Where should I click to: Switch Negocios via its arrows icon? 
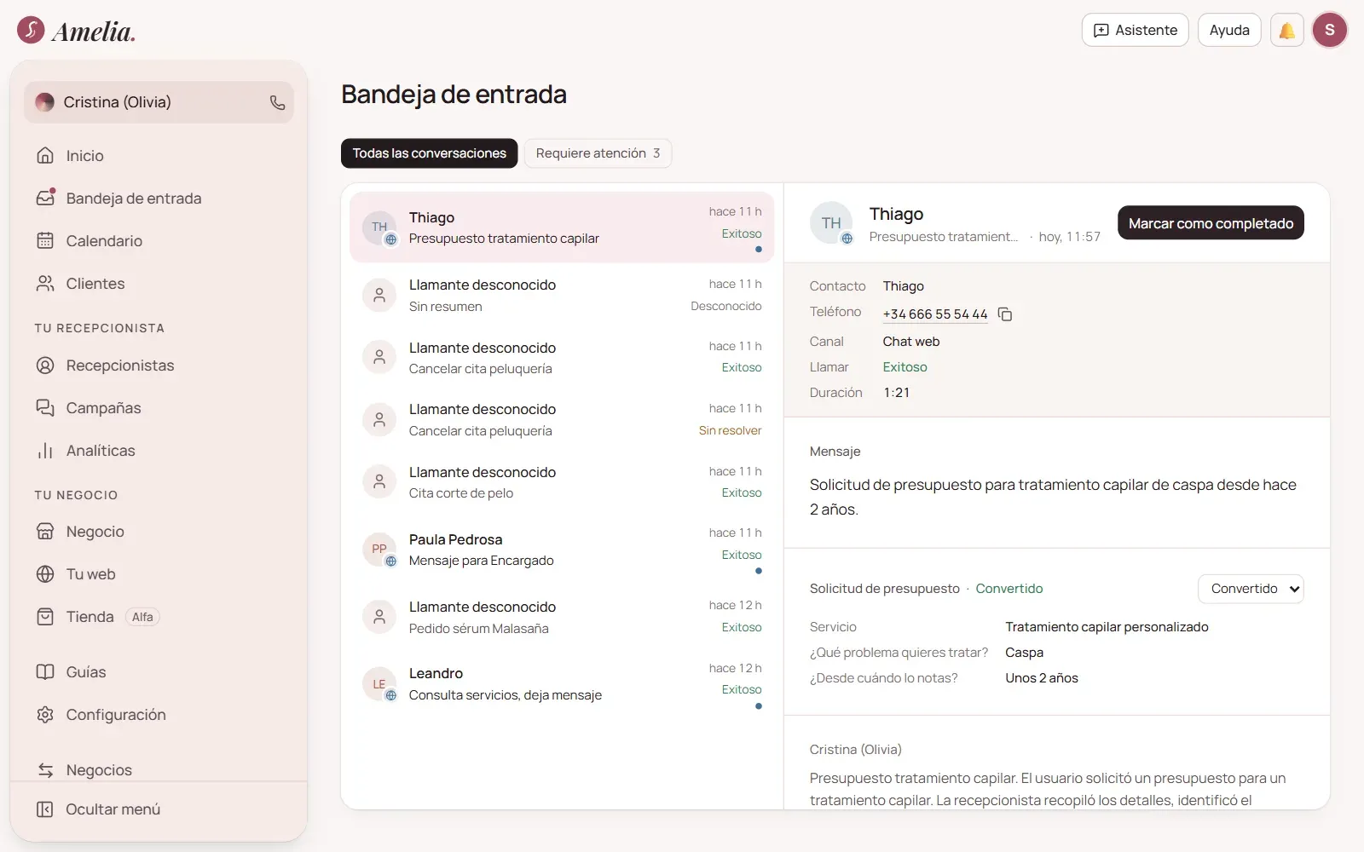(x=45, y=769)
